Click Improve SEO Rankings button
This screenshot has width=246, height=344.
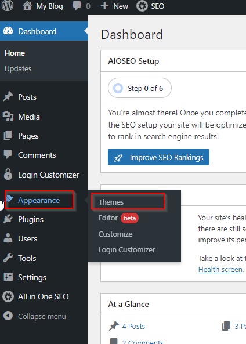point(158,157)
